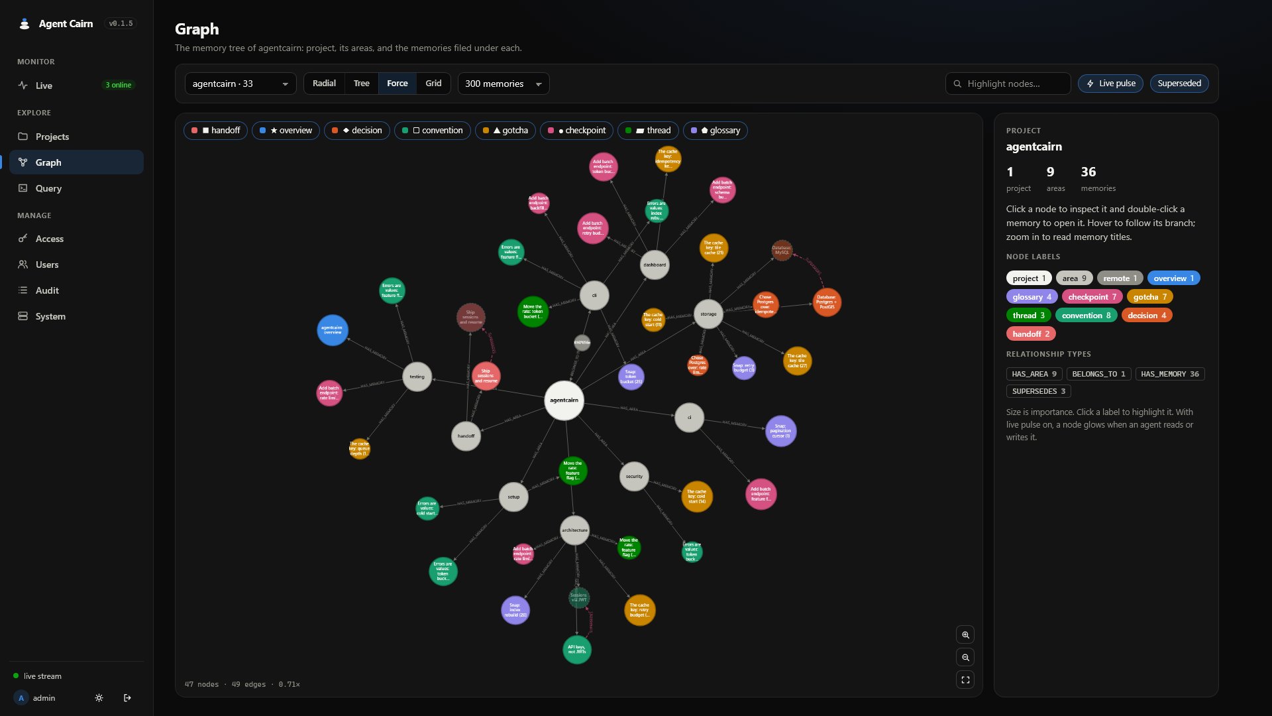Click the area 9 gray label swatch
This screenshot has width=1272, height=716.
coord(1075,278)
